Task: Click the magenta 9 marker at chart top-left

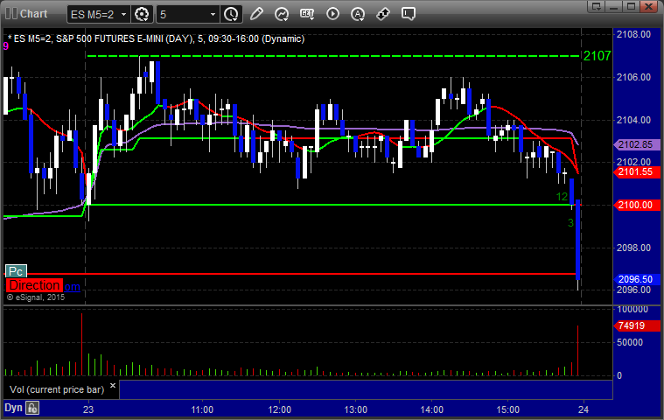Action: click(5, 46)
